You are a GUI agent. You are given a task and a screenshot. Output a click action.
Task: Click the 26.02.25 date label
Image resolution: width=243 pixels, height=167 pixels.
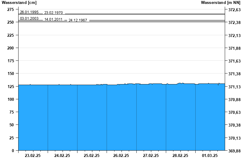click(121, 155)
